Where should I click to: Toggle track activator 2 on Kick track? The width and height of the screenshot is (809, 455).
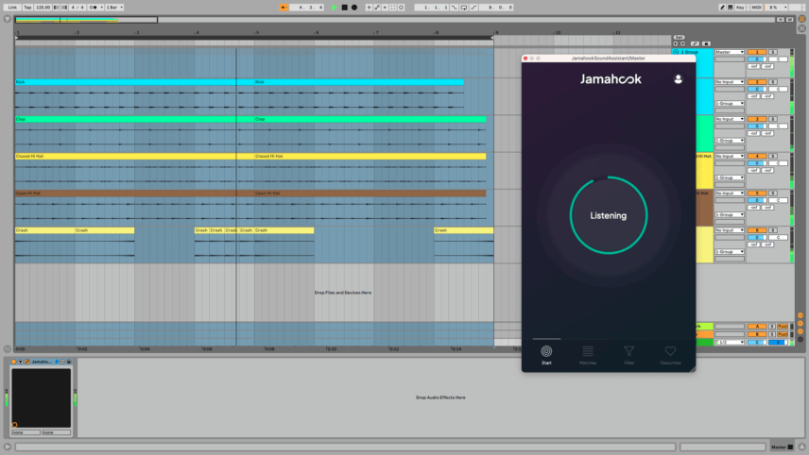point(757,82)
